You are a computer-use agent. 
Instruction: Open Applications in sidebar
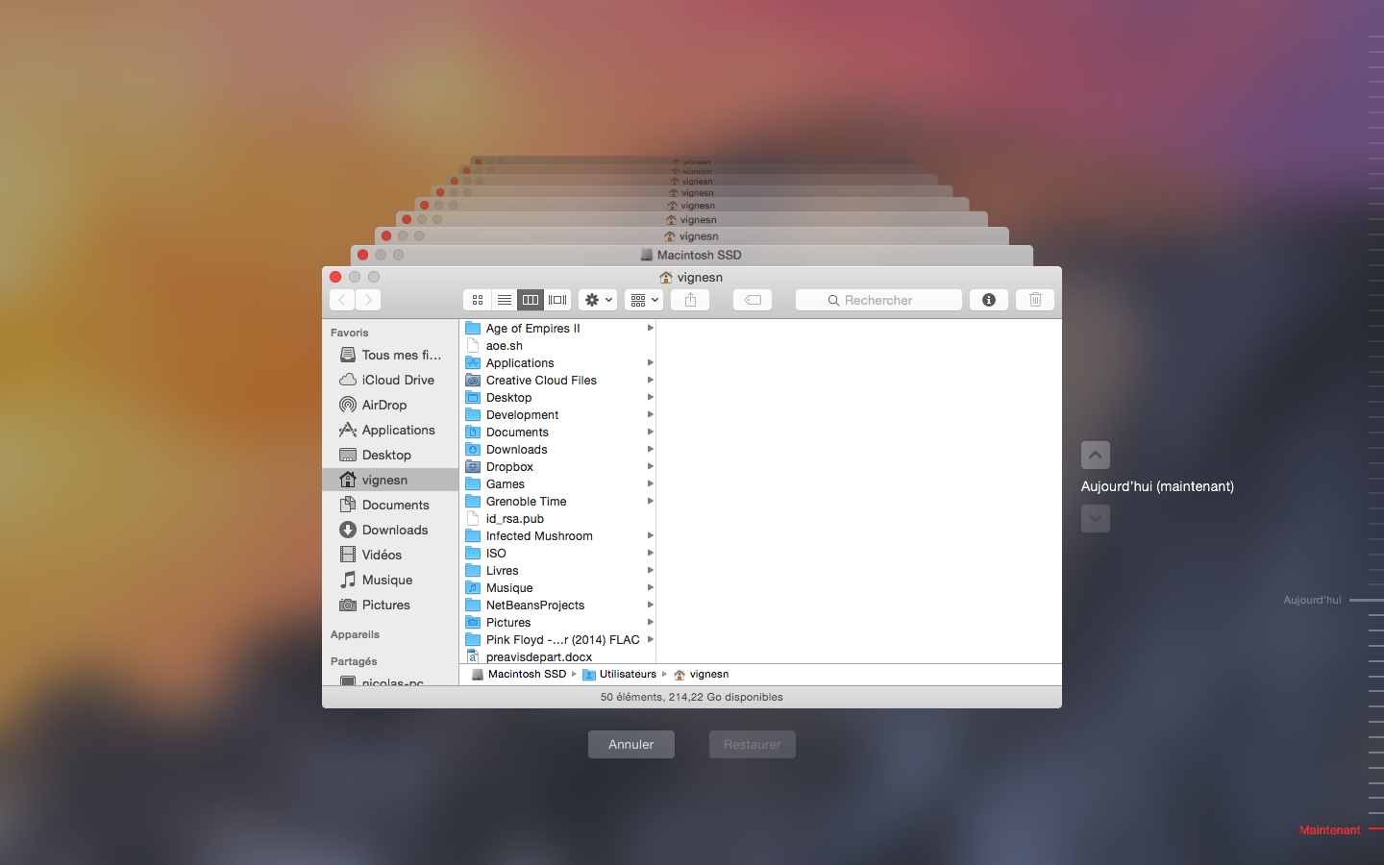click(390, 430)
